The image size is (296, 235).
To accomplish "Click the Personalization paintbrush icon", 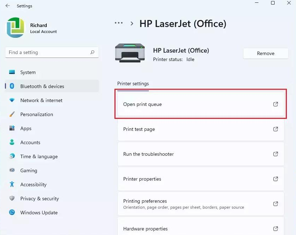I will tap(12, 114).
